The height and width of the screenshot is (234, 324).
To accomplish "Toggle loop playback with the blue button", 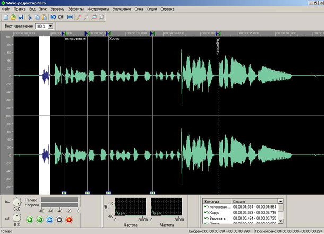I will [49, 220].
